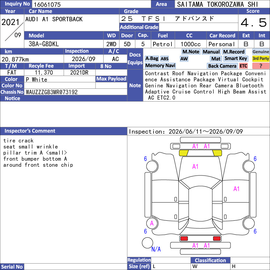Viewport: 270px width, 270px height.
Task: Click the spare tire circle in diagram
Action: click(x=147, y=243)
